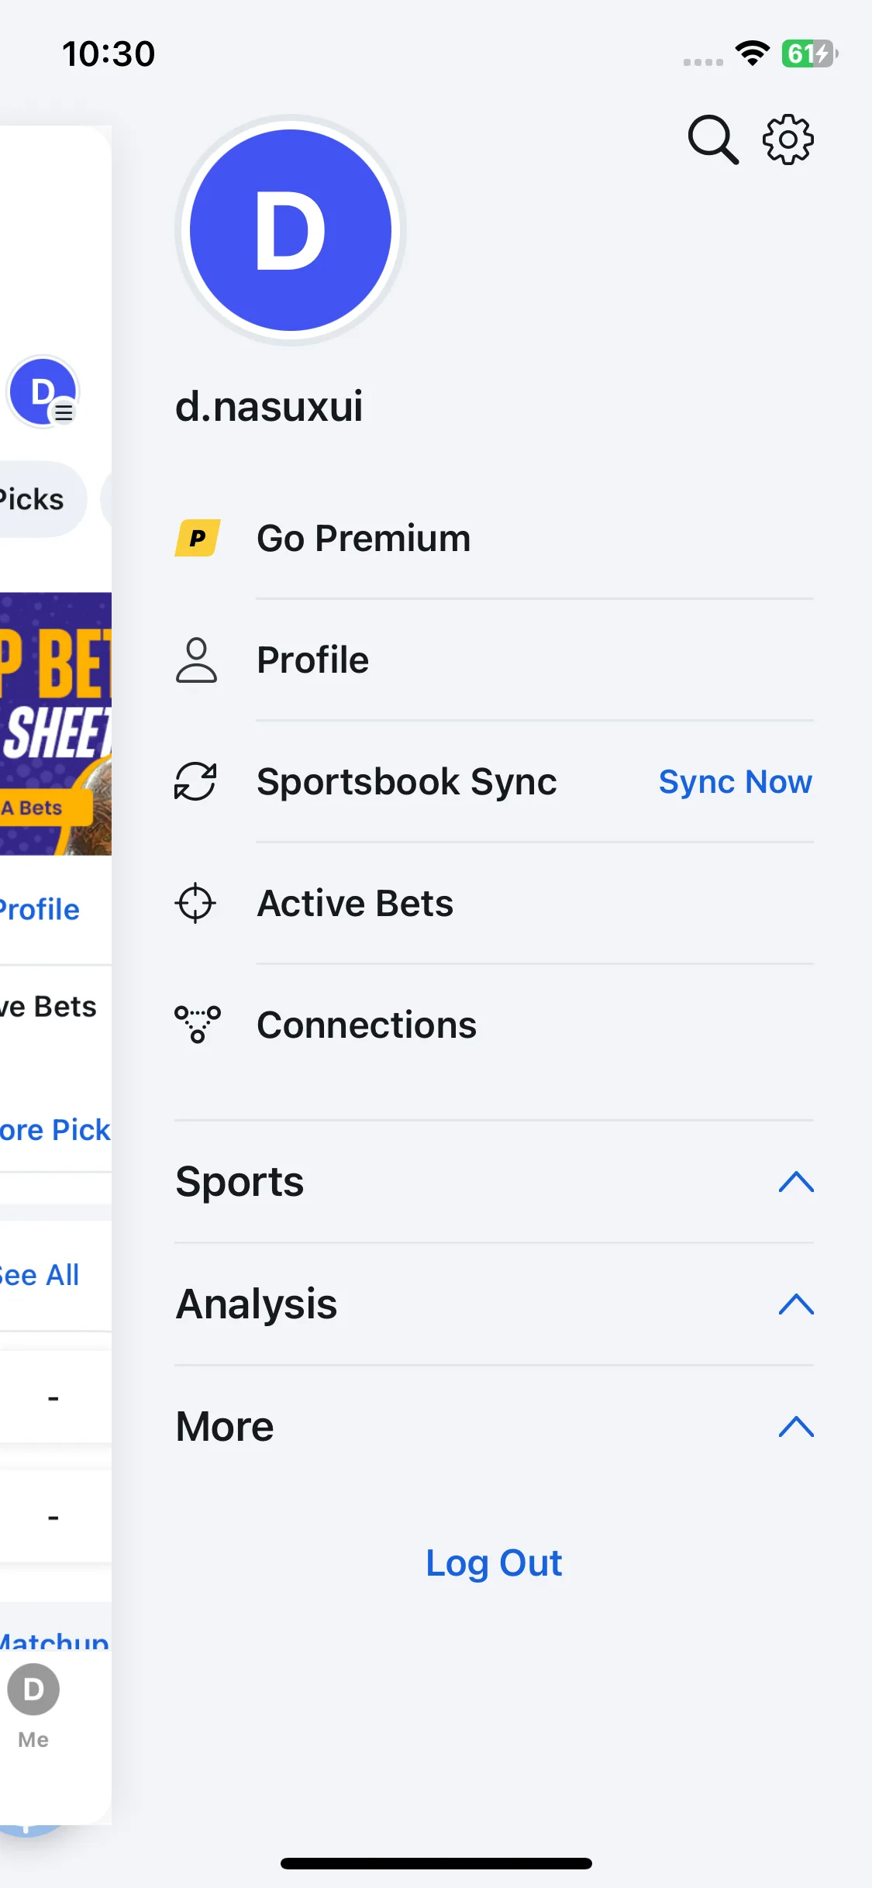Tap the Sync Now link
Screen dimensions: 872x1888
pyautogui.click(x=736, y=781)
